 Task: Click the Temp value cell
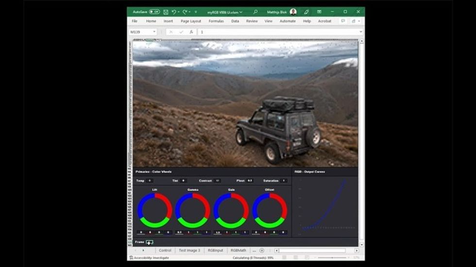coord(150,181)
